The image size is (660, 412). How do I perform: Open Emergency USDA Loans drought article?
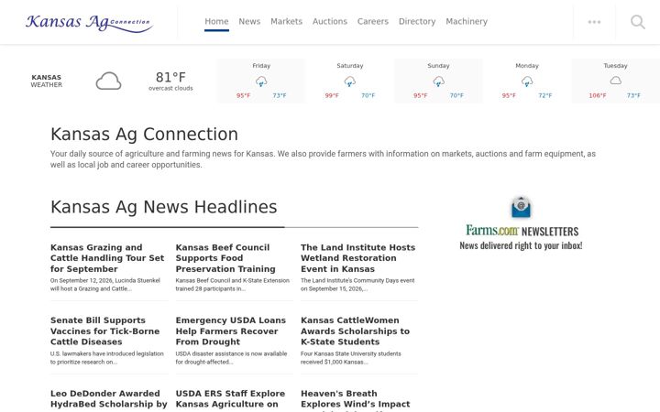coord(231,331)
